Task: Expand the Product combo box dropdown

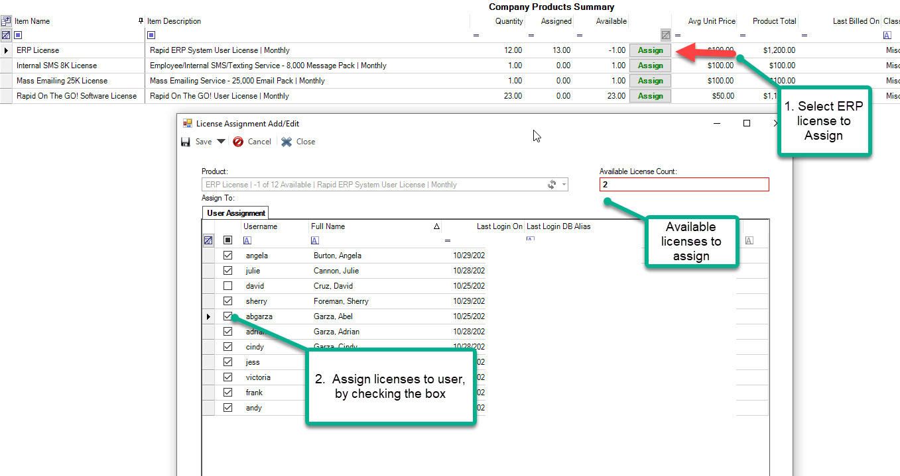Action: [x=564, y=185]
